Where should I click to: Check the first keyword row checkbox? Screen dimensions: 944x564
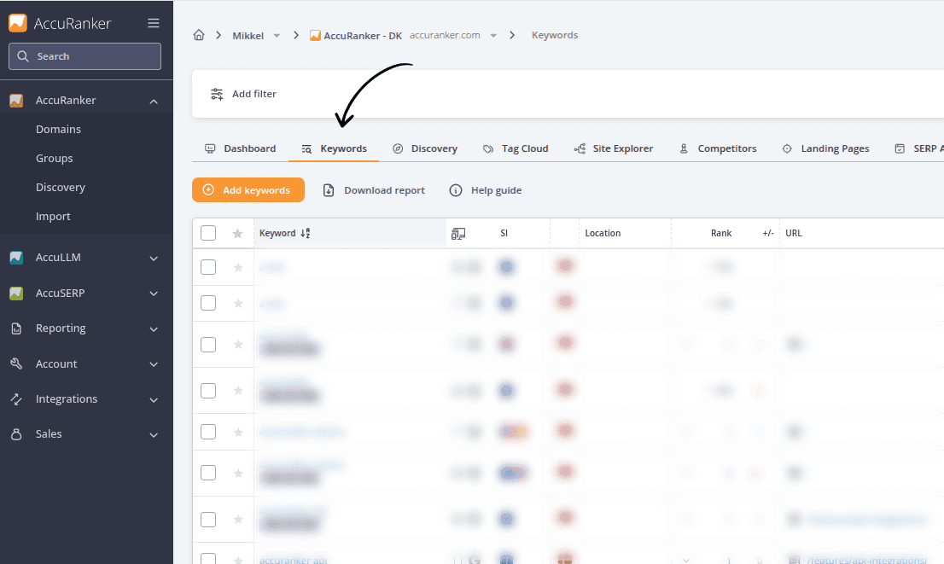click(x=208, y=267)
